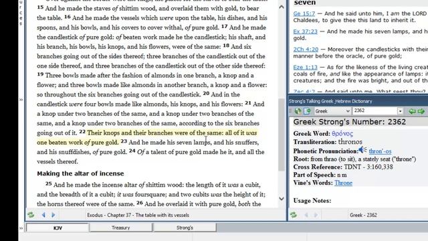The width and height of the screenshot is (428, 241).
Task: Click the green back arrow in the Strong's dictionary
Action: click(412, 111)
